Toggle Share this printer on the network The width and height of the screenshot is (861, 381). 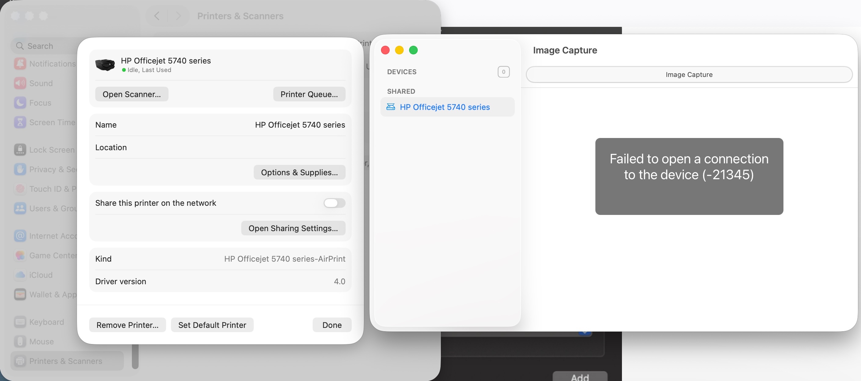pyautogui.click(x=334, y=203)
